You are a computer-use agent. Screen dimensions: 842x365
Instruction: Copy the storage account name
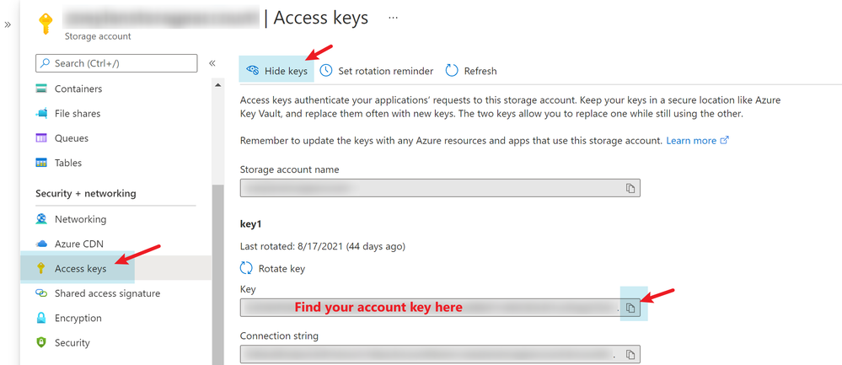tap(631, 189)
